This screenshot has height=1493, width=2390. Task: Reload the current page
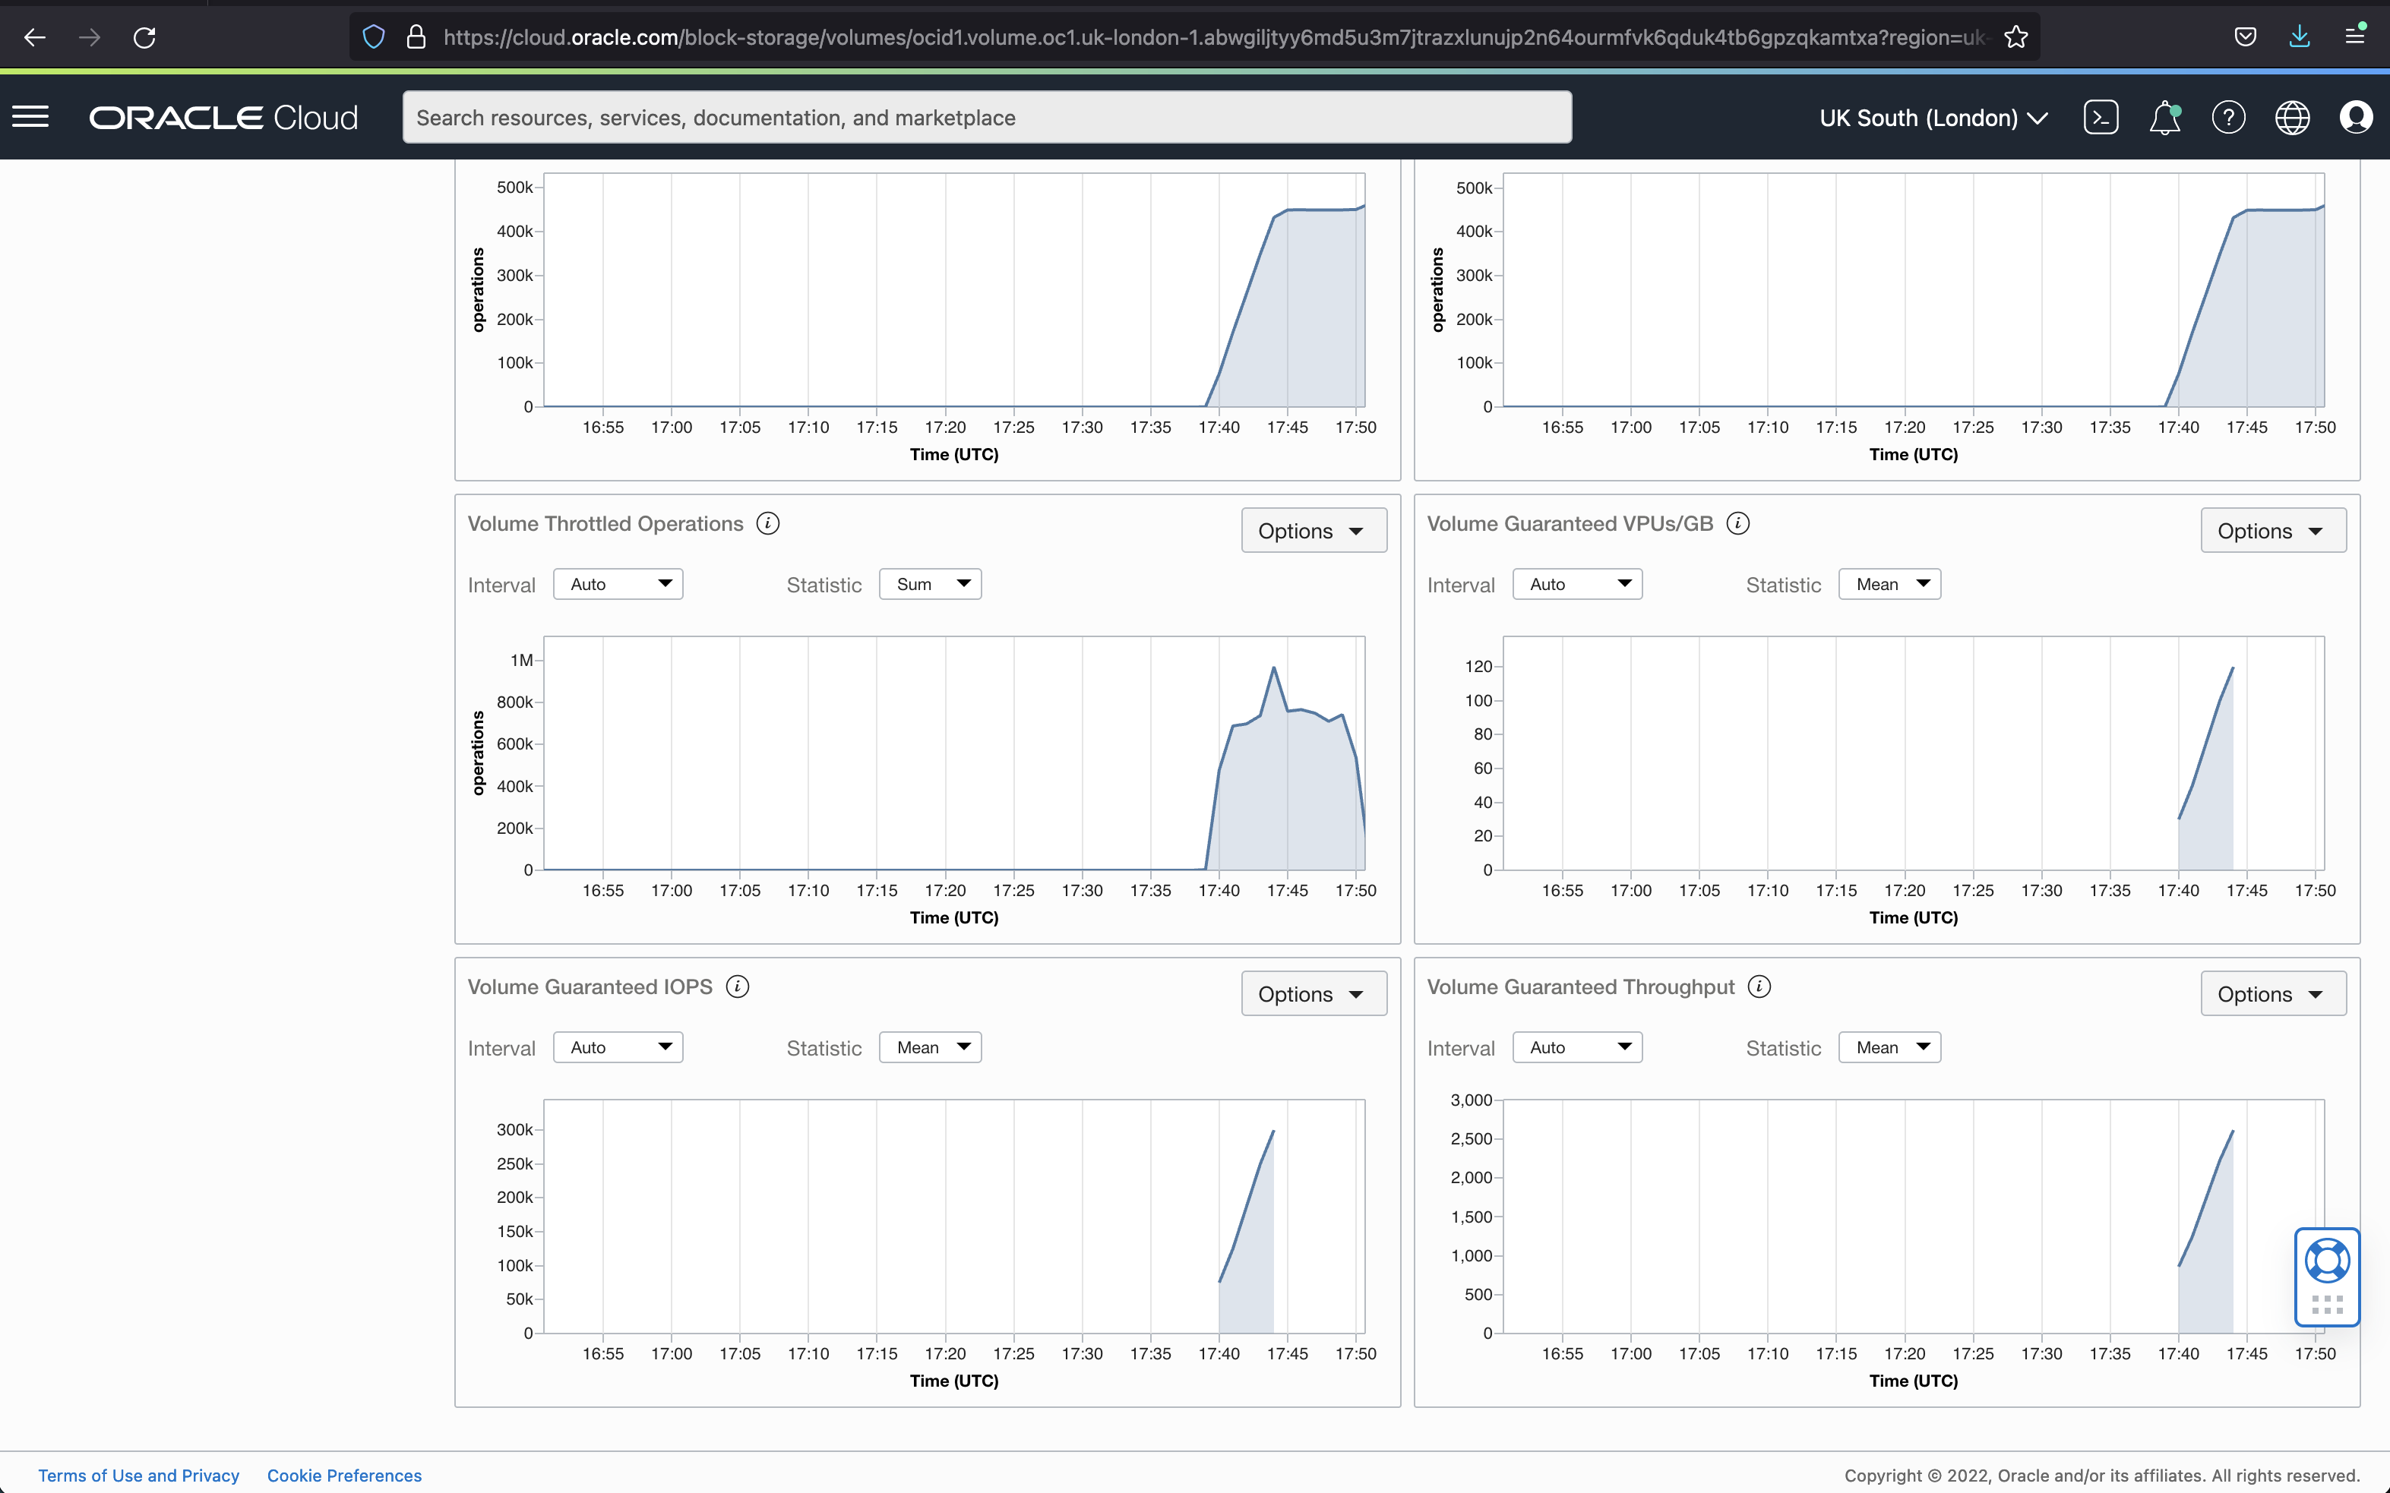coord(144,36)
